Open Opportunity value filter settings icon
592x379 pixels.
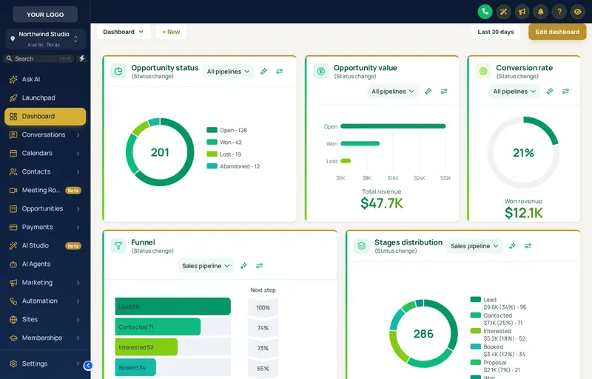coord(444,92)
